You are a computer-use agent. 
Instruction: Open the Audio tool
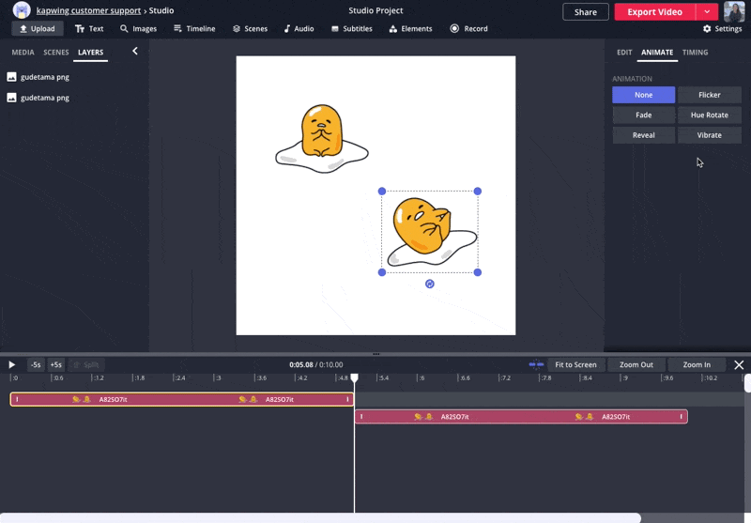pos(299,29)
